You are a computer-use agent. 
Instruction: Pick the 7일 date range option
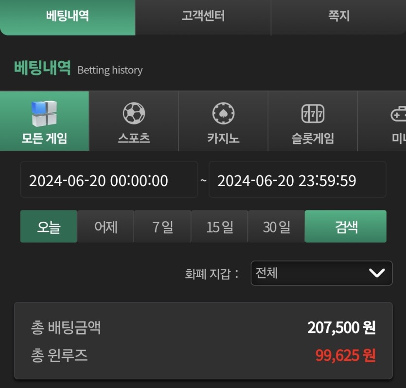(162, 227)
